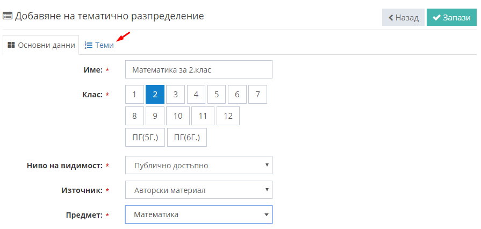The width and height of the screenshot is (481, 229).
Task: Go back using the Назад button
Action: click(403, 17)
